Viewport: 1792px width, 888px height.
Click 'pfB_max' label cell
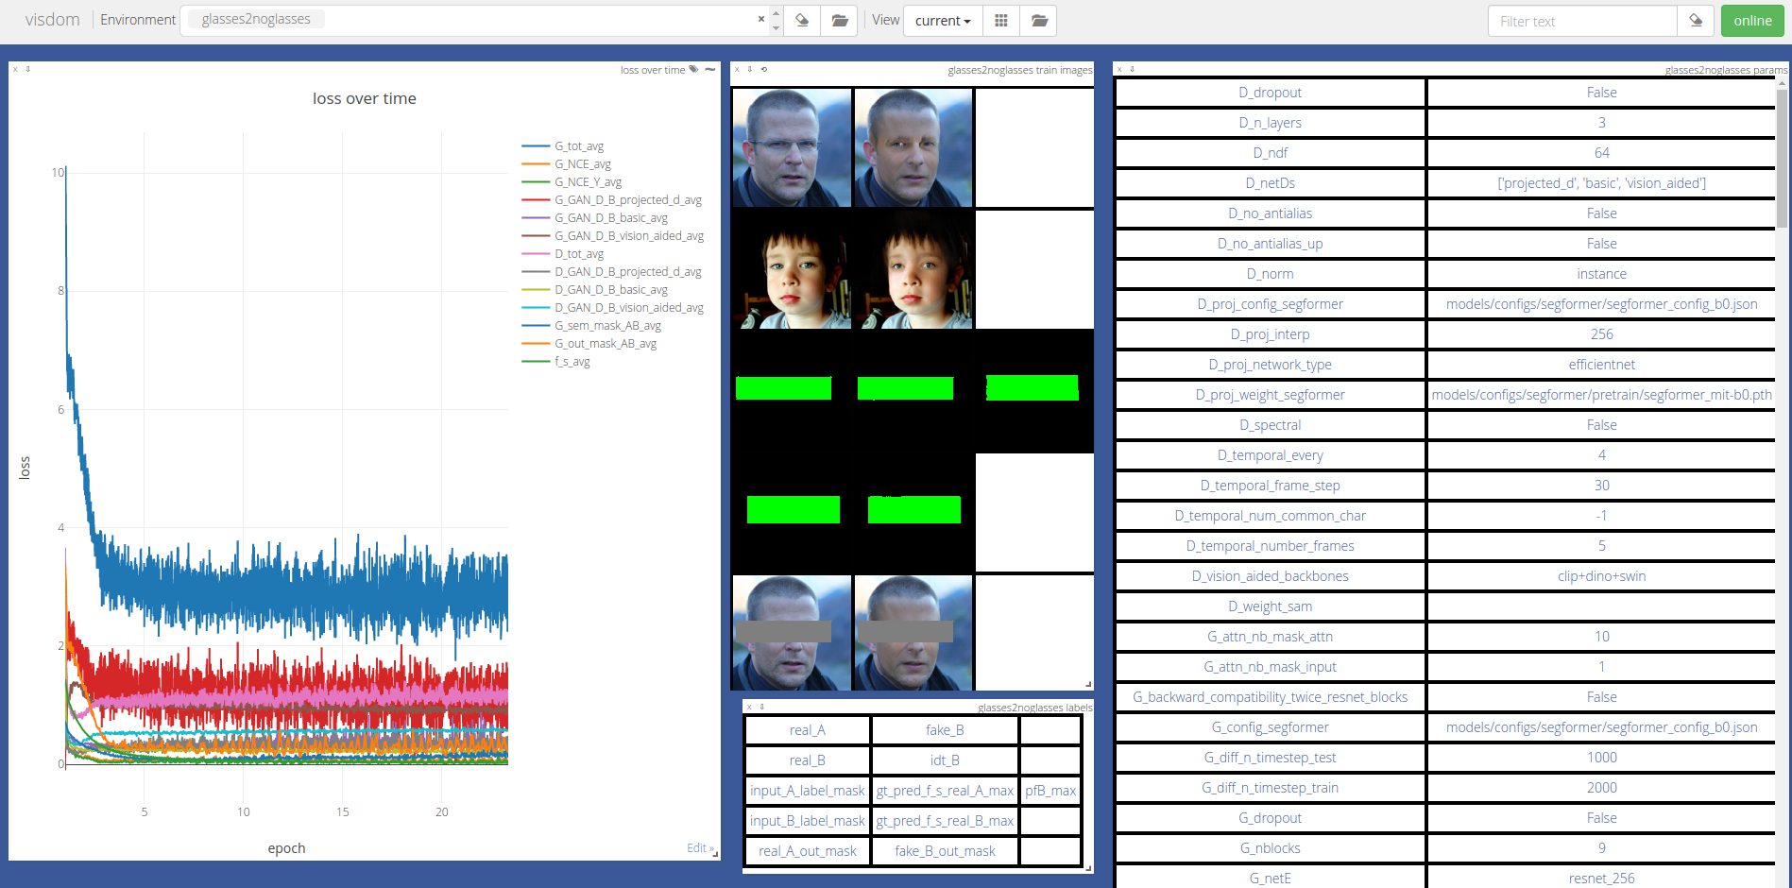pos(1050,791)
